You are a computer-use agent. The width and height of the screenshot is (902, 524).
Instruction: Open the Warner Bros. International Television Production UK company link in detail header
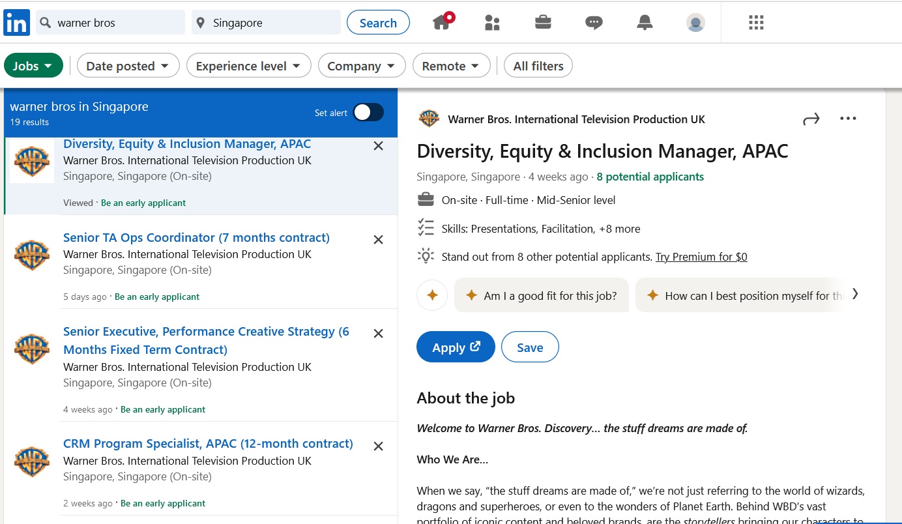point(576,119)
